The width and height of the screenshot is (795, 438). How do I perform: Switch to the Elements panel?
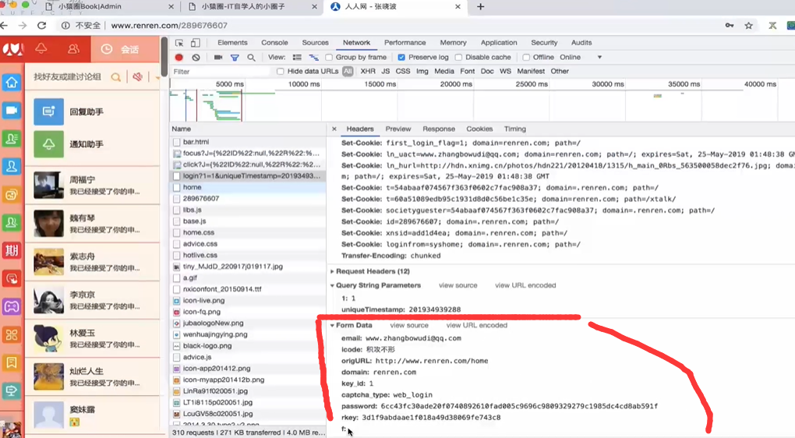point(232,43)
